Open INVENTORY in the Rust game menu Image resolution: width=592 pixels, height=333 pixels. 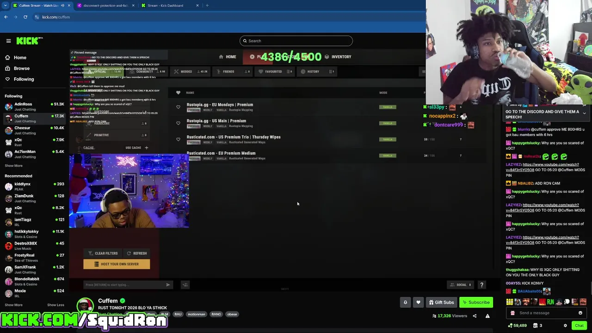tap(338, 57)
